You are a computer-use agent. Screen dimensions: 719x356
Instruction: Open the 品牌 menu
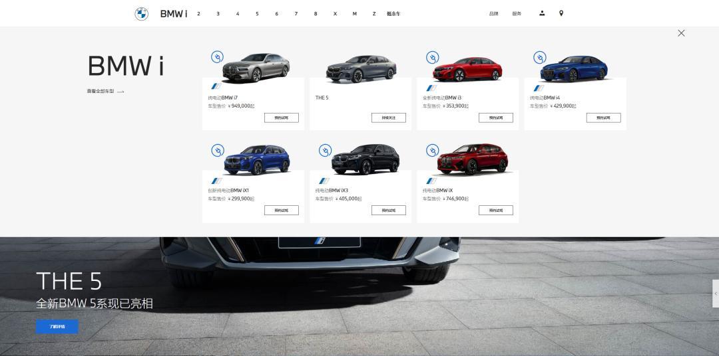pos(493,14)
